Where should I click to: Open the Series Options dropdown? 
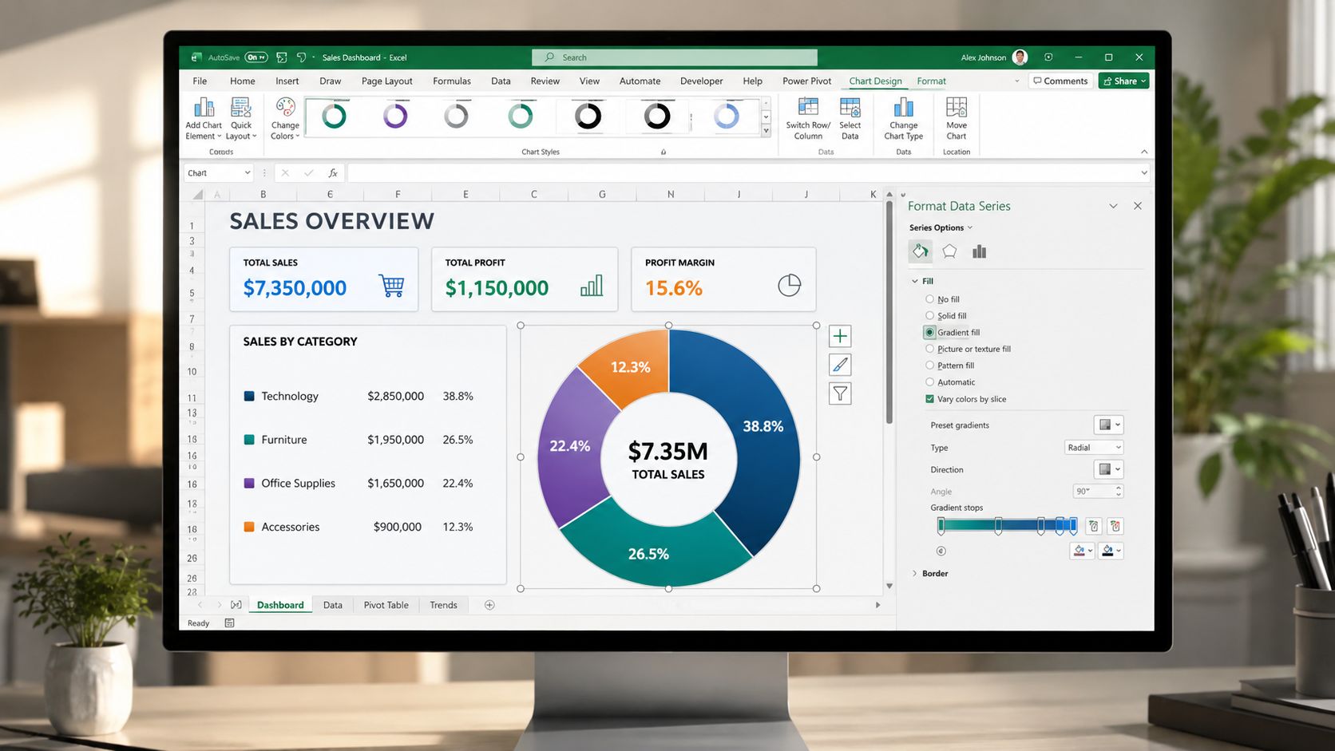(941, 227)
